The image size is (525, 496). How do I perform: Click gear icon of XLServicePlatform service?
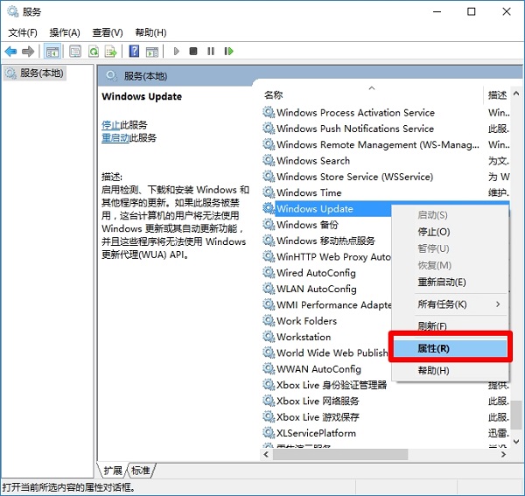(x=269, y=433)
